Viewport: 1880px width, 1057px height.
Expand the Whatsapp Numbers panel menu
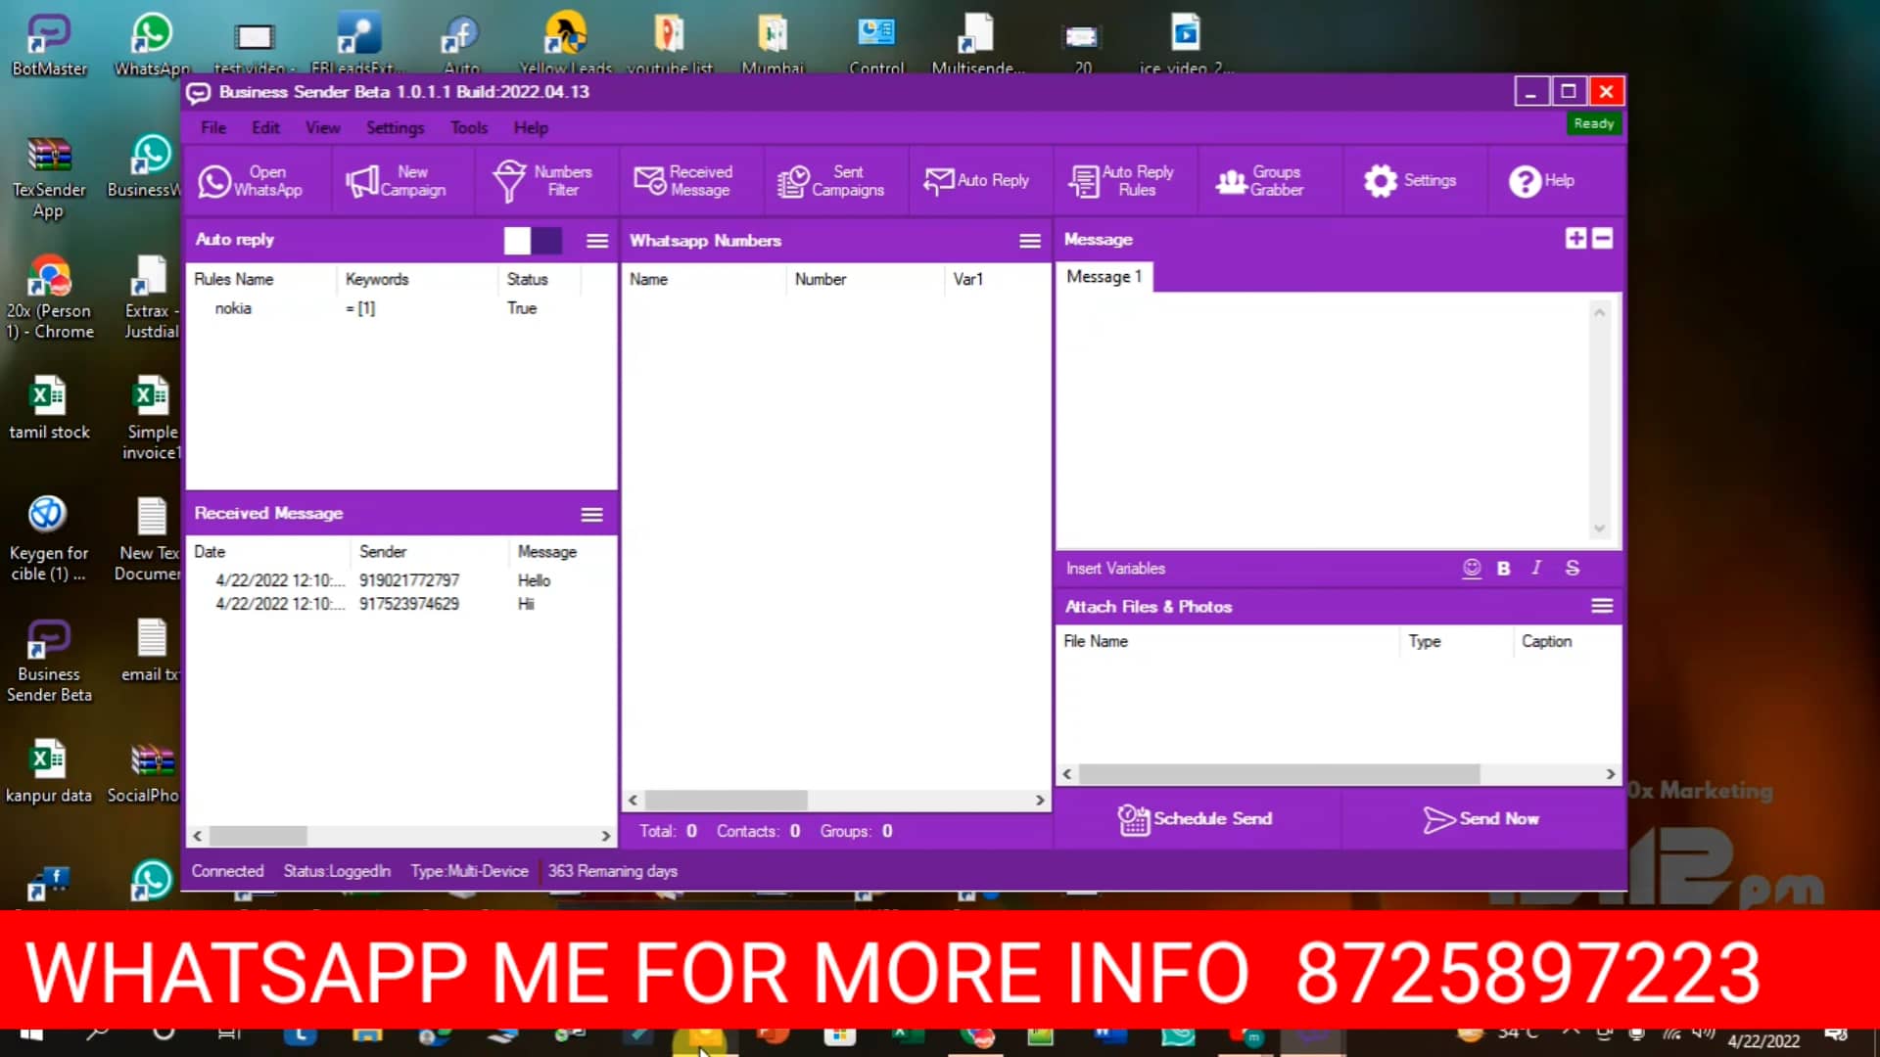pyautogui.click(x=1029, y=241)
